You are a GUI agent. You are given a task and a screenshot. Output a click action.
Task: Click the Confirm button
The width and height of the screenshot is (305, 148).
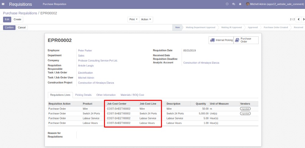pos(9,28)
